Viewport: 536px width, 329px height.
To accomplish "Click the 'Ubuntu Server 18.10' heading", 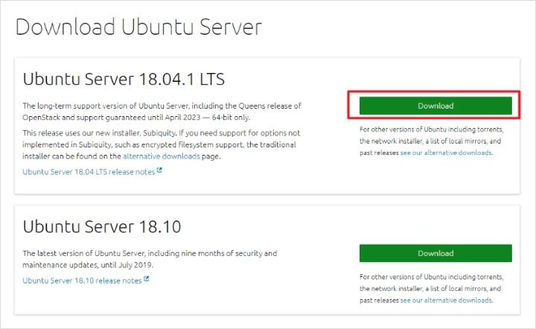I will (102, 226).
